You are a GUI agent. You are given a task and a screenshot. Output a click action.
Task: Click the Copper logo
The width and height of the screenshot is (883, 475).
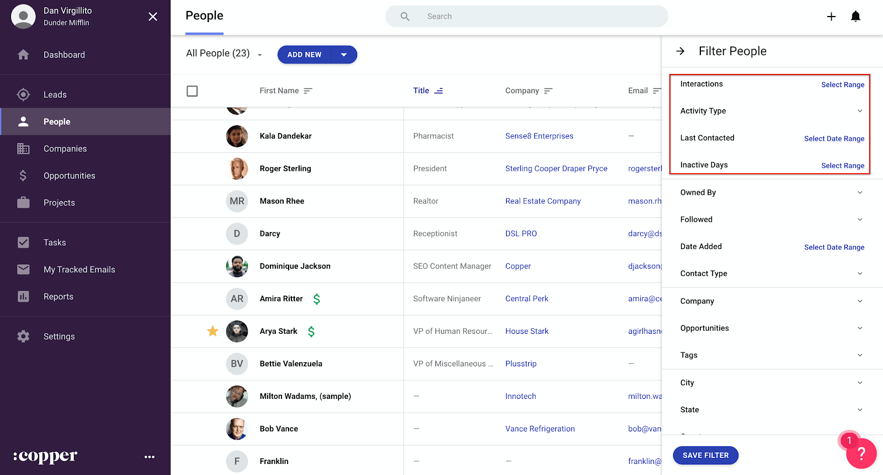click(45, 457)
